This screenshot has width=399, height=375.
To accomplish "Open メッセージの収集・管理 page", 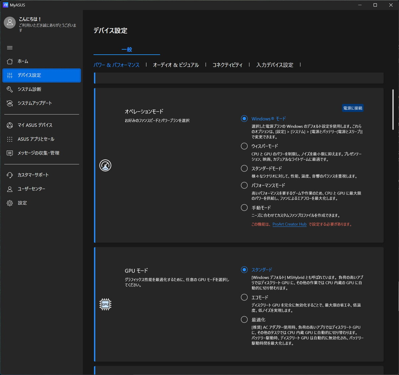I will click(42, 153).
